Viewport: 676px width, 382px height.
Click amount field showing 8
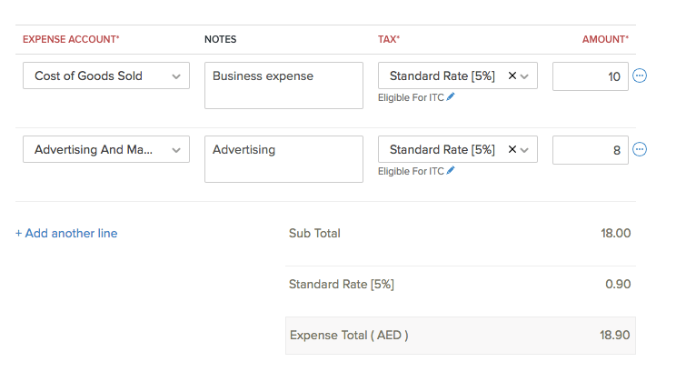(x=590, y=149)
